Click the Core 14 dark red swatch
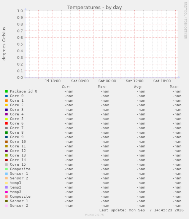The image size is (189, 219). pos(6,160)
